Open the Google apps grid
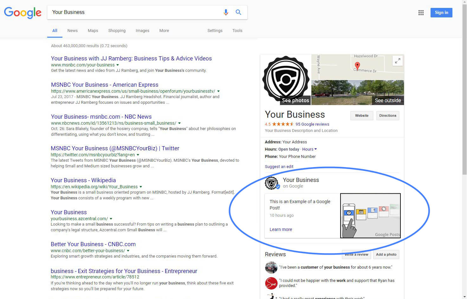The height and width of the screenshot is (299, 467). tap(421, 12)
